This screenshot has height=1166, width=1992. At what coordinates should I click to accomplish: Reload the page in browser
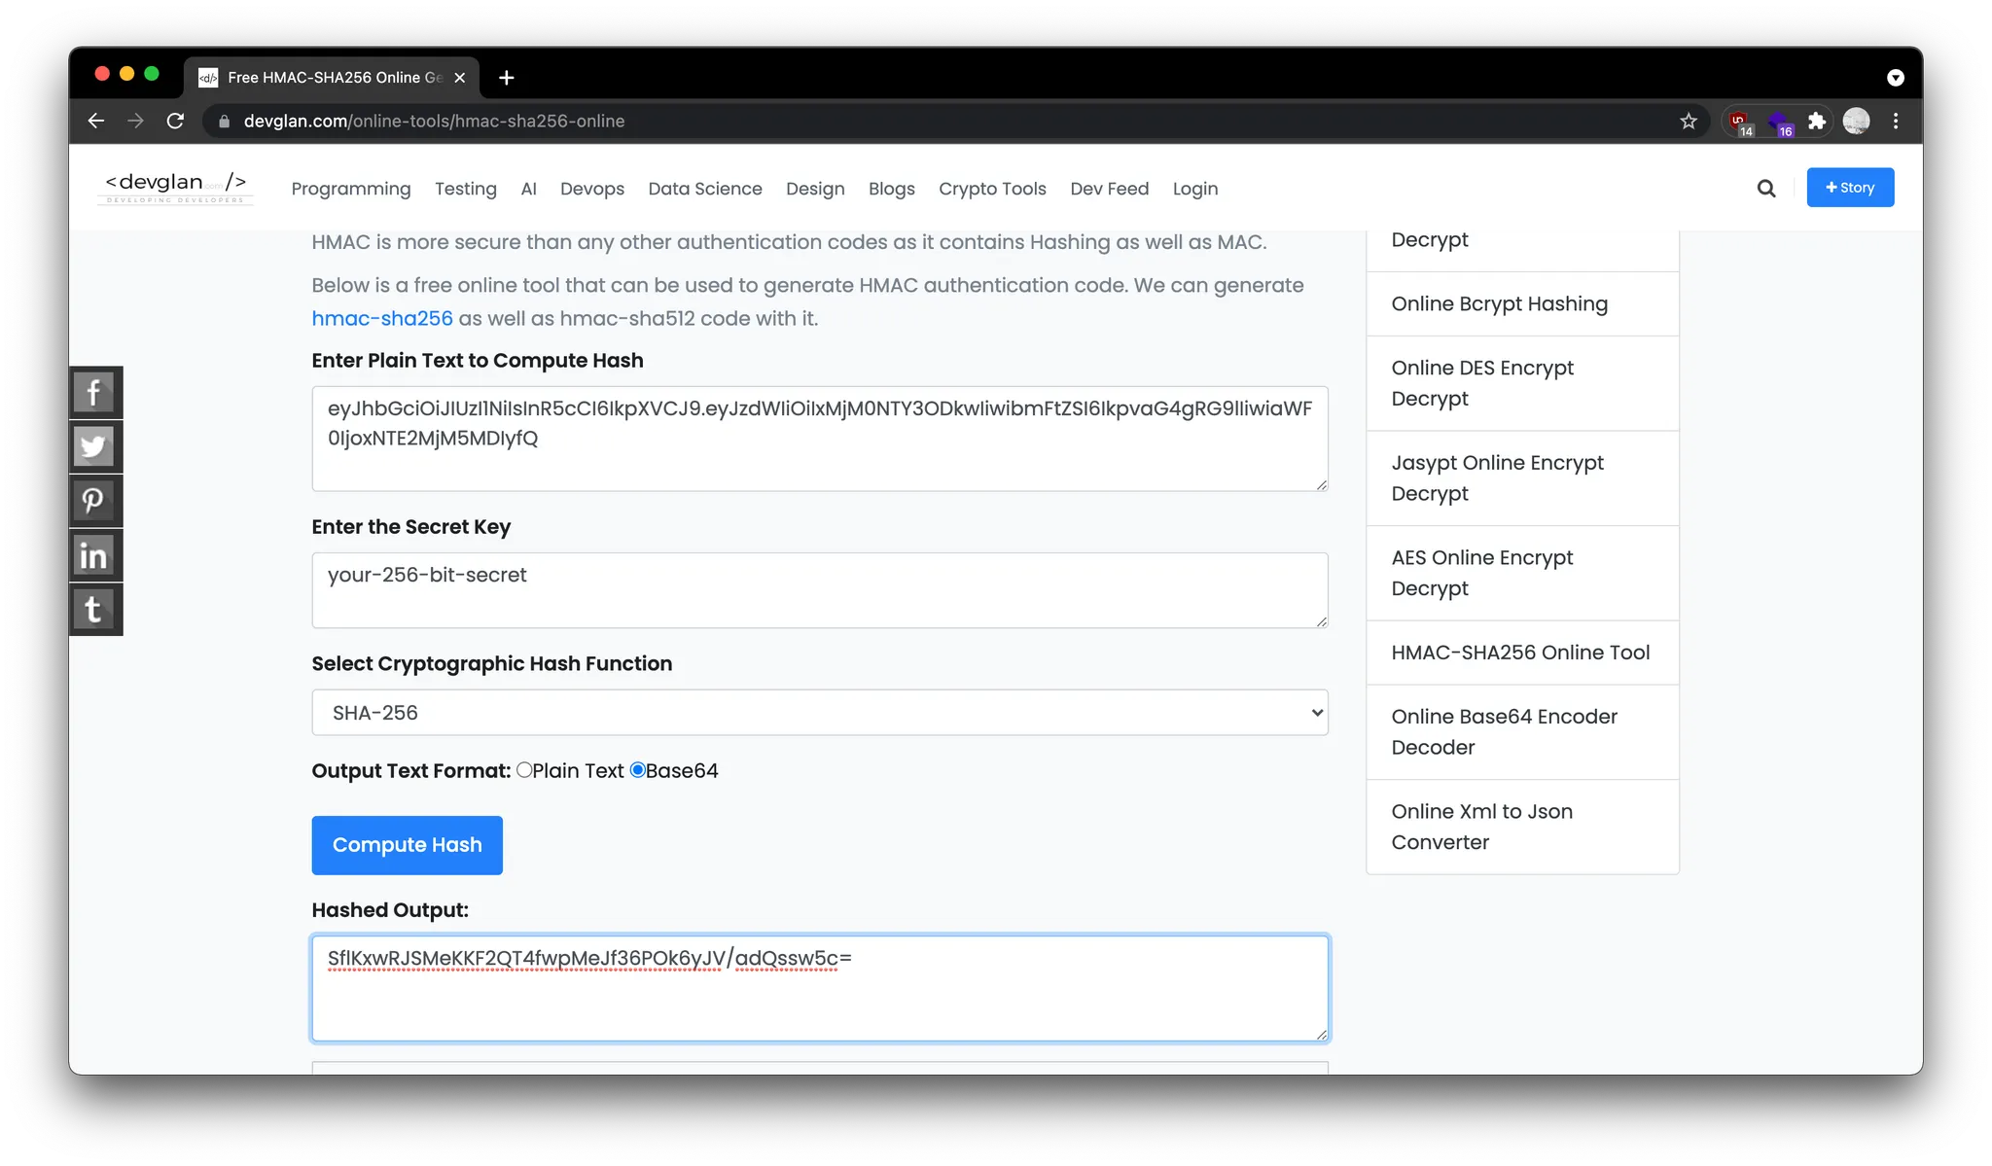pyautogui.click(x=175, y=122)
